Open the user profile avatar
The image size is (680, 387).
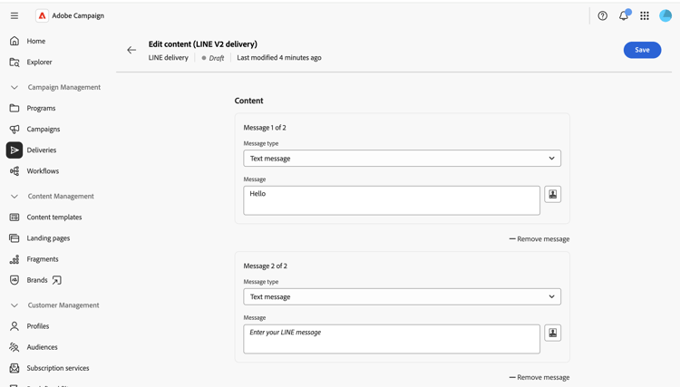tap(665, 15)
